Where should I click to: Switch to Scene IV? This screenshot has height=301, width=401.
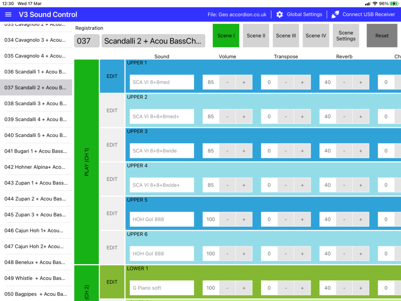click(316, 35)
